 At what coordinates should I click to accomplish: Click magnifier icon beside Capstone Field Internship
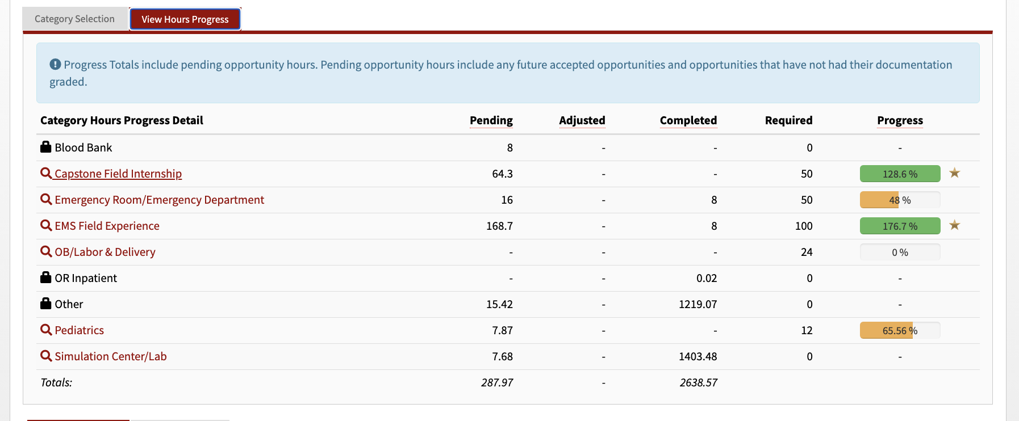point(46,173)
